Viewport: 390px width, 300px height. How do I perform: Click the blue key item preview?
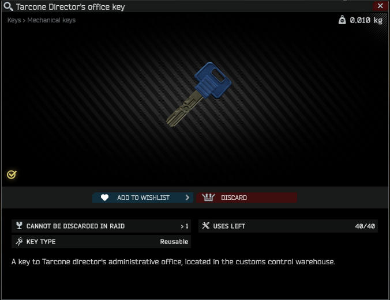pos(198,94)
